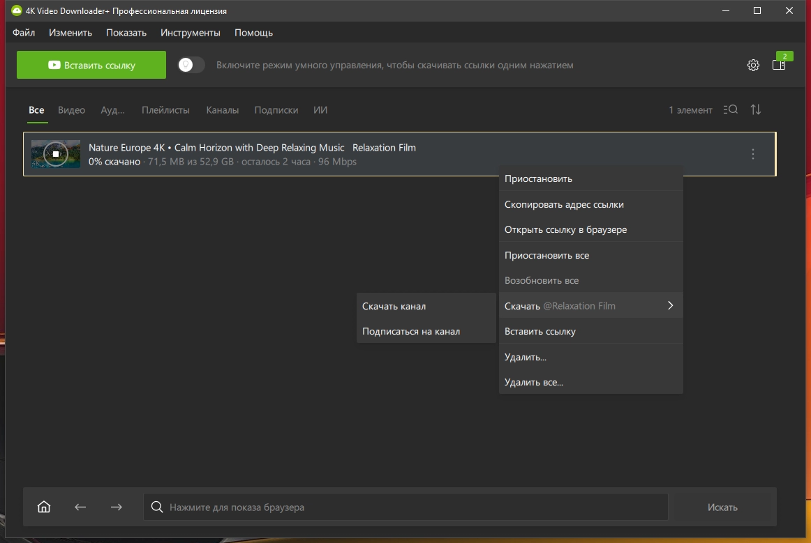Select Приостановить in context menu

[538, 179]
